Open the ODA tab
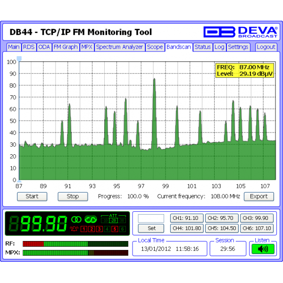 (44, 47)
